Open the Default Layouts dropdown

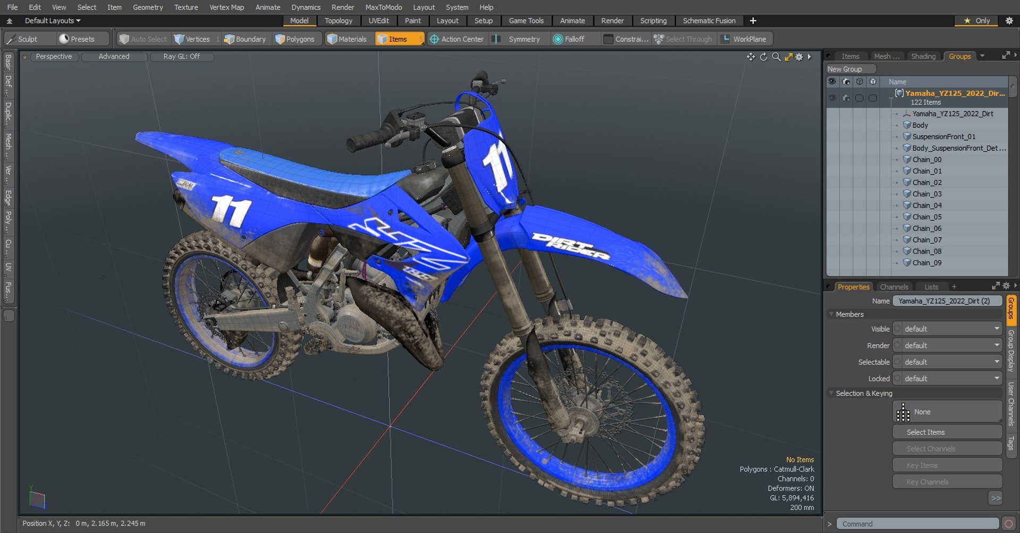pyautogui.click(x=53, y=21)
